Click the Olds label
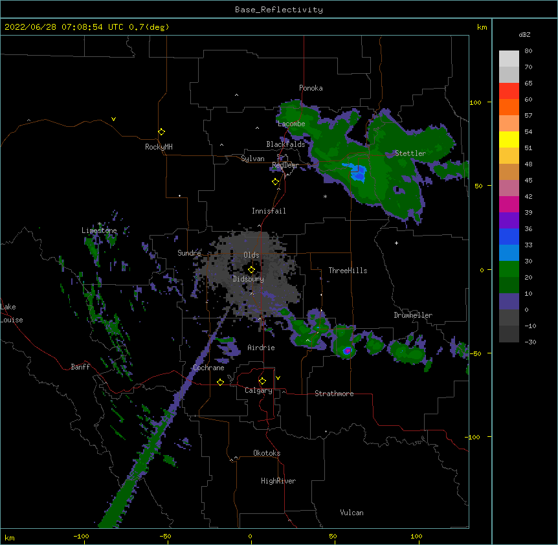The width and height of the screenshot is (558, 545). point(251,255)
